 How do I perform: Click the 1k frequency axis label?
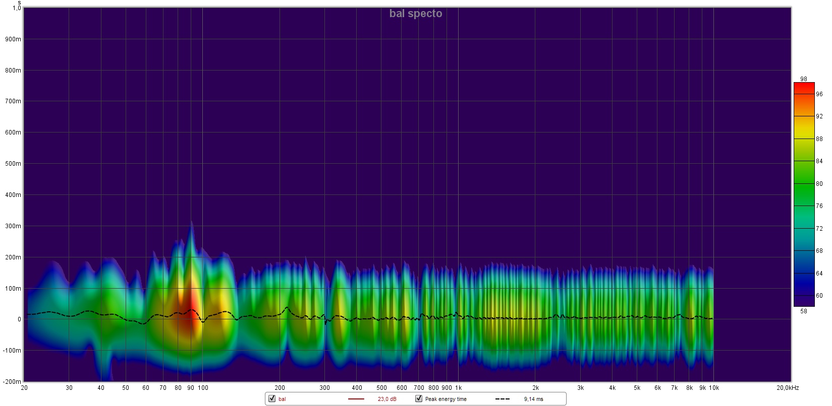[458, 388]
